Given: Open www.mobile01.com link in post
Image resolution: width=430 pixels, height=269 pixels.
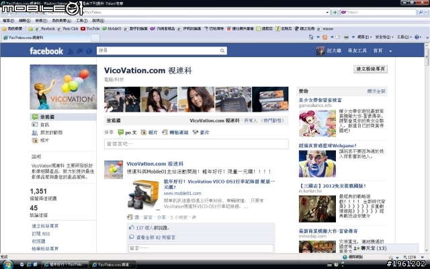Looking at the screenshot, I should pos(182,193).
